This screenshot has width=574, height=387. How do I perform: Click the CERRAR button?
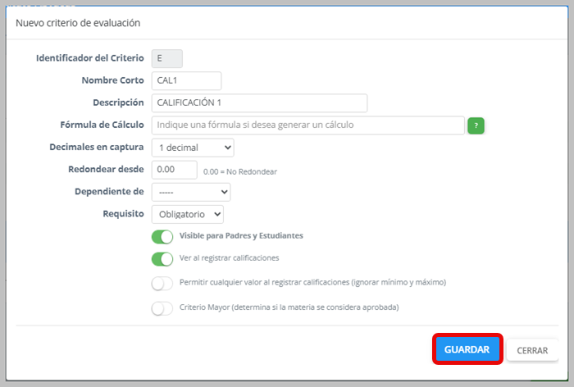tap(532, 350)
